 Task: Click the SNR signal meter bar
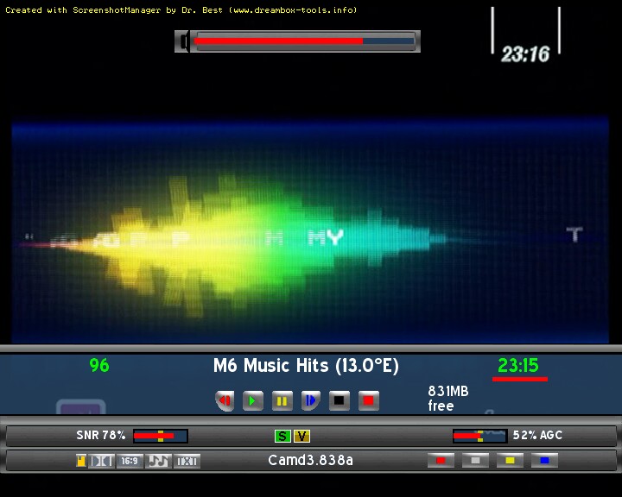click(161, 436)
